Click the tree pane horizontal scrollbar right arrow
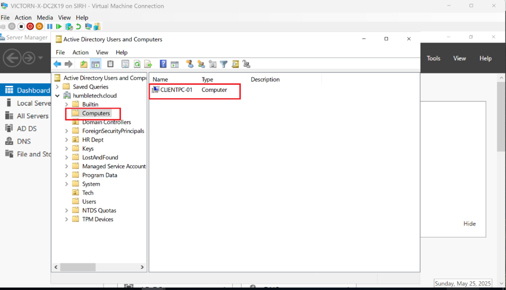This screenshot has width=506, height=290. click(x=143, y=267)
